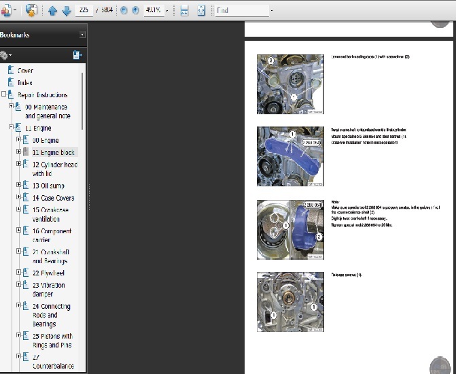456x374 pixels.
Task: Expand 00 Maintenance and general note
Action: pyautogui.click(x=11, y=106)
